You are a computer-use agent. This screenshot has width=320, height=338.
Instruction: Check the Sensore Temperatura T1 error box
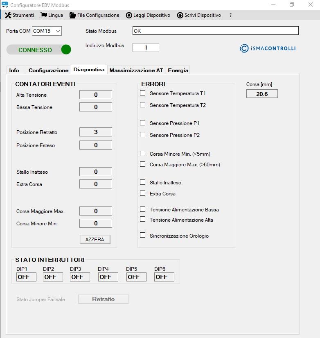(143, 93)
